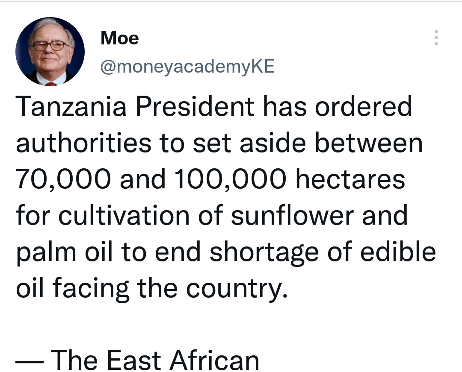Visit the @moneyacademyKE handle
The image size is (462, 372).
tap(187, 67)
